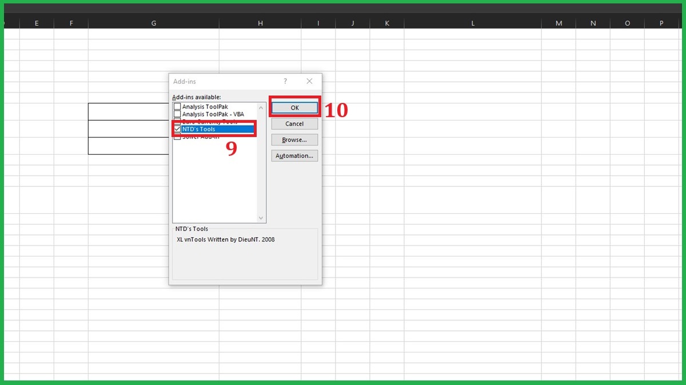Enable the Euro Currency Tools add-in
Viewport: 686px width, 385px height.
(x=178, y=121)
